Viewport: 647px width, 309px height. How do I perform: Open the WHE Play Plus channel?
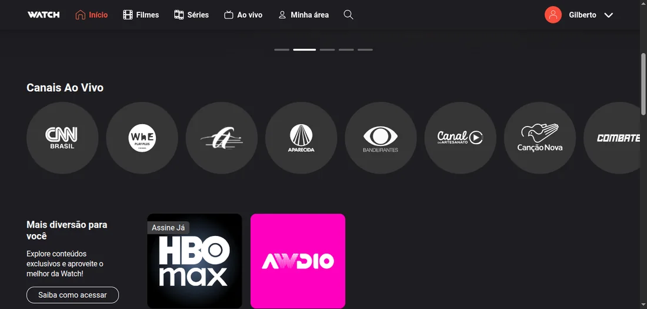142,138
